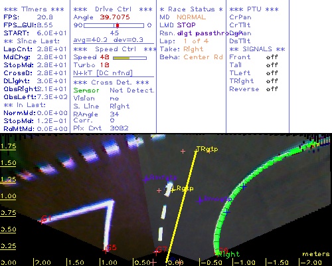Click the red G1 marker cross
Viewport: 332px width, 266px height.
click(41, 221)
